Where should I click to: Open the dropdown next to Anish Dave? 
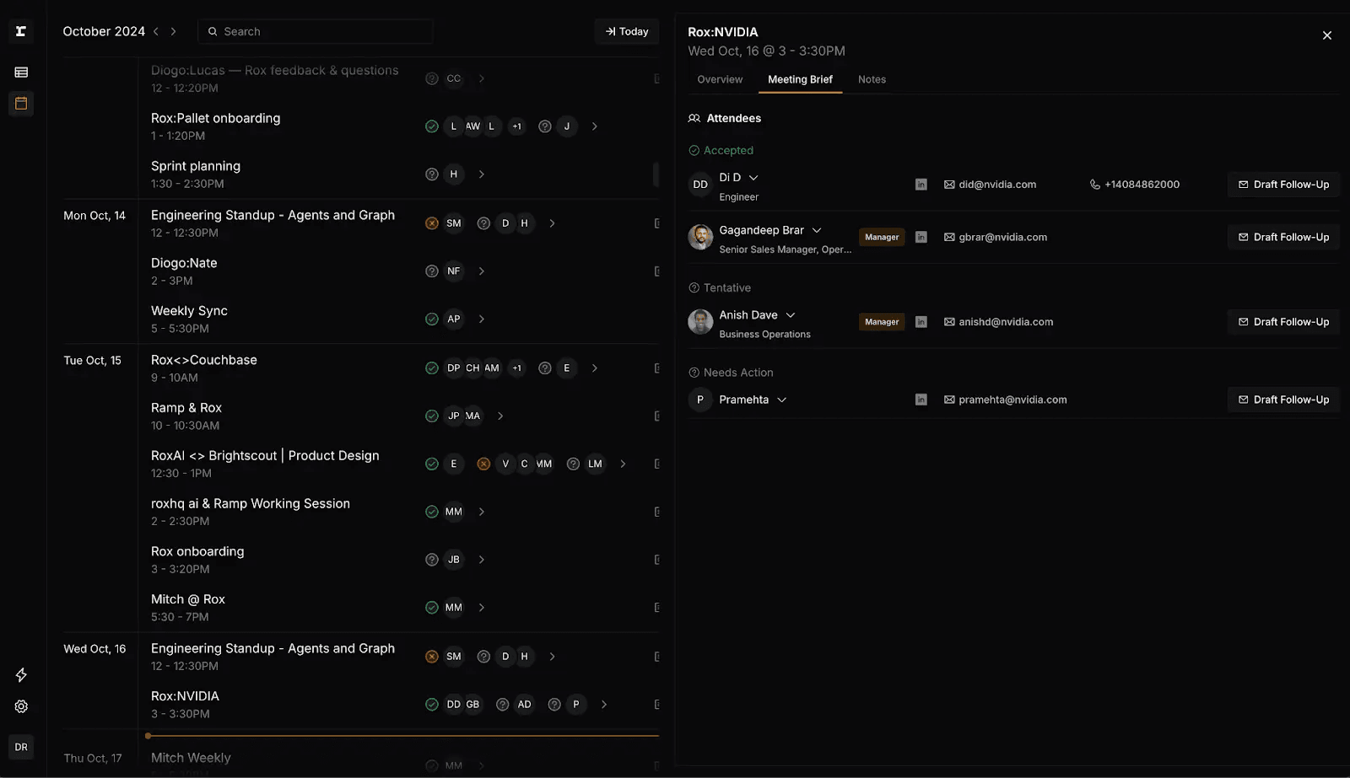(790, 314)
